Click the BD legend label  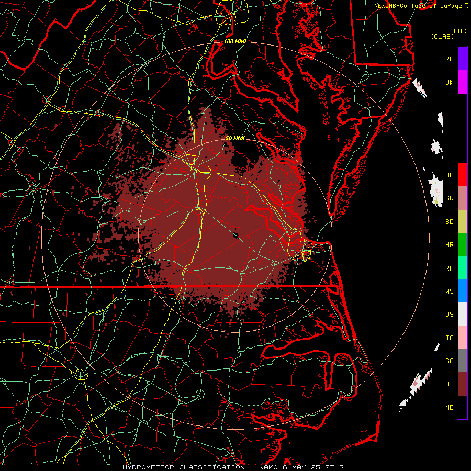pos(449,222)
